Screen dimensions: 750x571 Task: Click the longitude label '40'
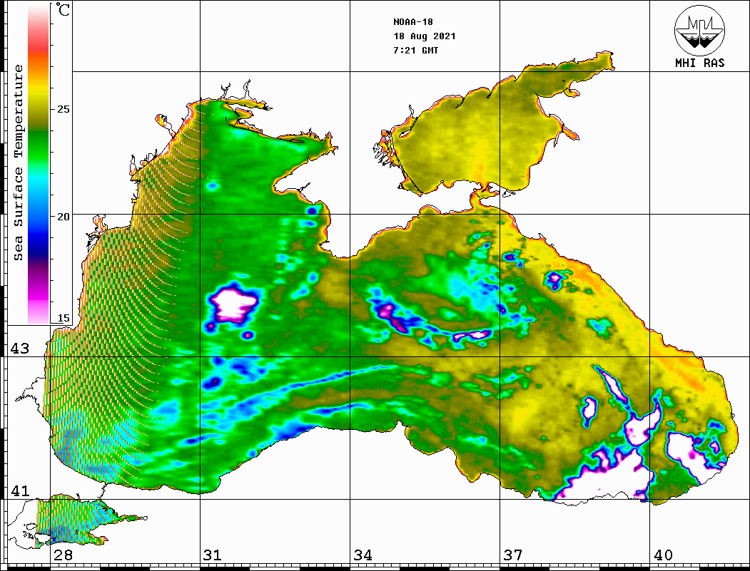pos(663,555)
